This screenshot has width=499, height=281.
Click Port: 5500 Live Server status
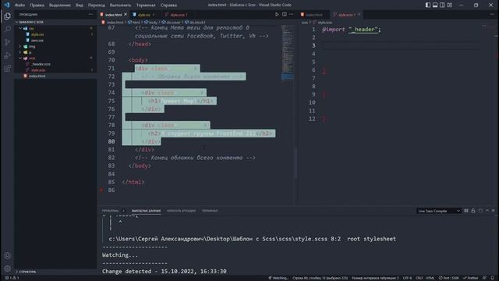[x=449, y=278]
